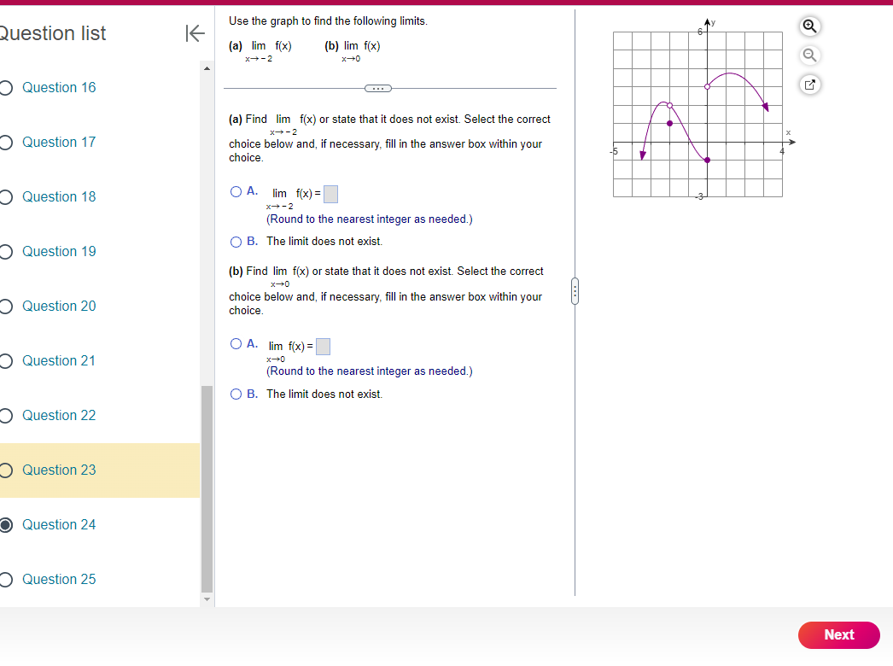Screen dimensions: 893x666
Task: Click answer box for limit at x→0
Action: pos(323,347)
